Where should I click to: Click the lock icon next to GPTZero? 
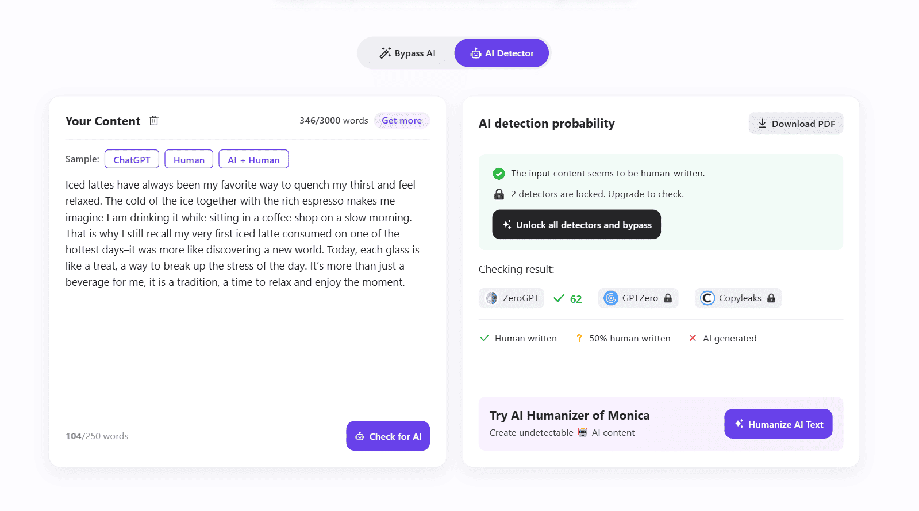[668, 298]
